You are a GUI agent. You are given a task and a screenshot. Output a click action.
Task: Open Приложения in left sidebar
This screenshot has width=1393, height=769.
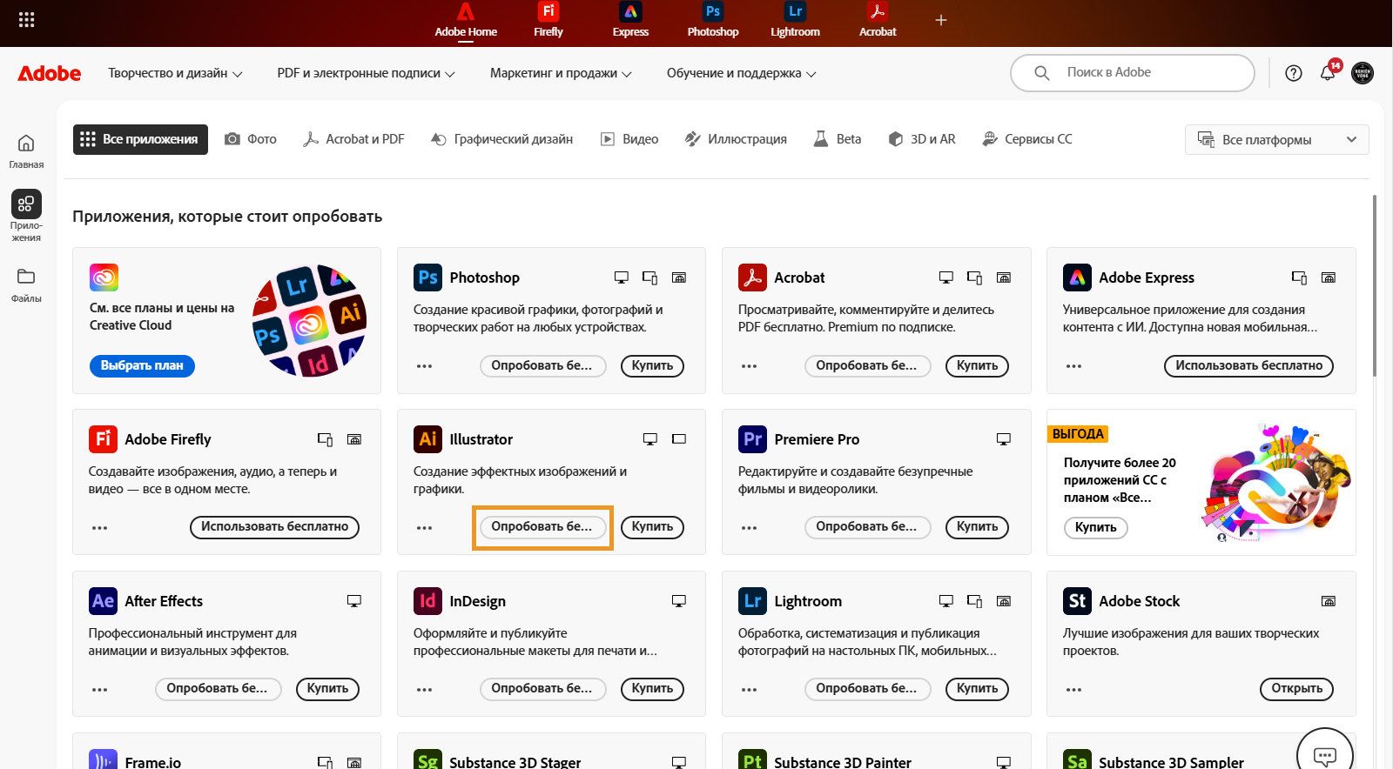(26, 216)
